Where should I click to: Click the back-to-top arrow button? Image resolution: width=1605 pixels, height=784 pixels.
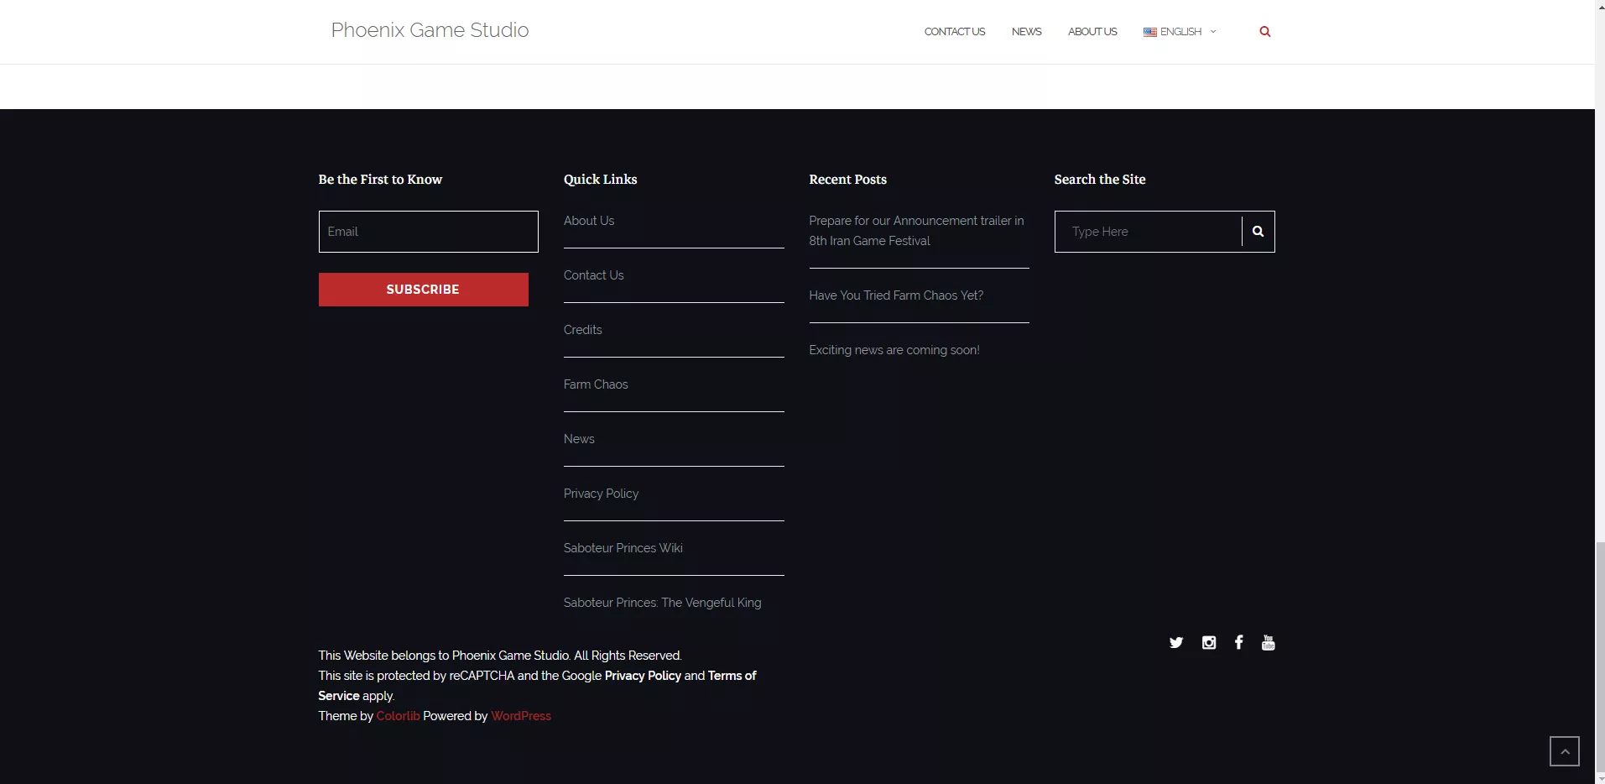click(x=1564, y=751)
